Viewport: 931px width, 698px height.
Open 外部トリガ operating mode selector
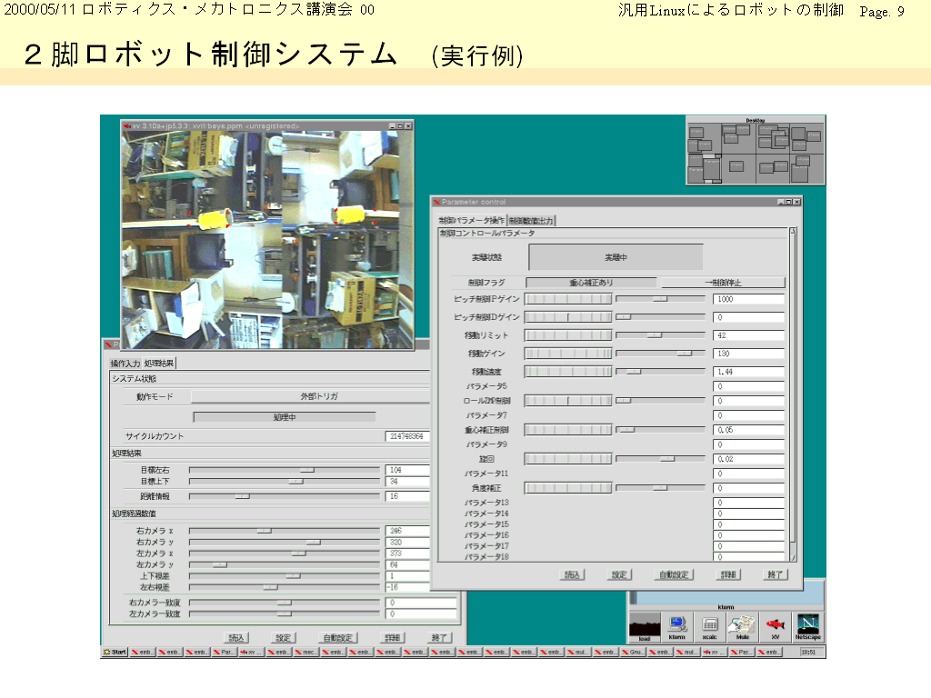click(x=310, y=396)
